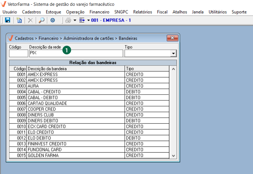The image size is (253, 174).
Task: Select the ELO DEBITO row
Action: pos(89,138)
